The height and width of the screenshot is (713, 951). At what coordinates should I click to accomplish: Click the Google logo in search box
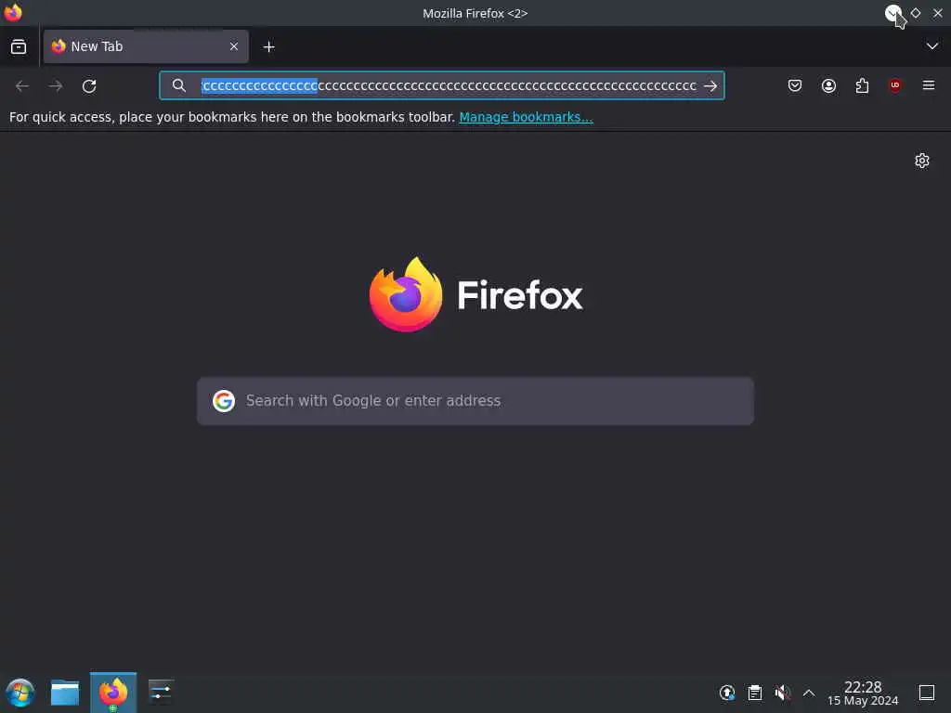(x=224, y=401)
